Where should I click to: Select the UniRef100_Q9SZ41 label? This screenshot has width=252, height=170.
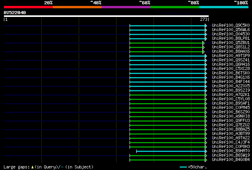coord(231,60)
